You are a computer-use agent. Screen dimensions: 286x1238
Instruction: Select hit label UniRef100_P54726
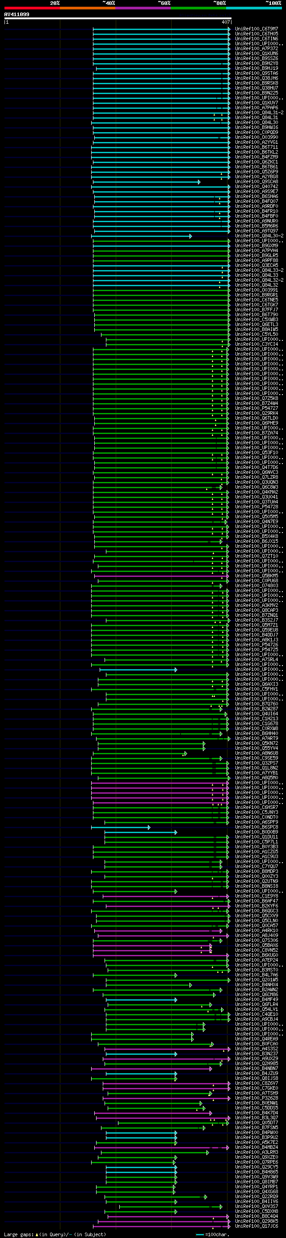(x=256, y=645)
